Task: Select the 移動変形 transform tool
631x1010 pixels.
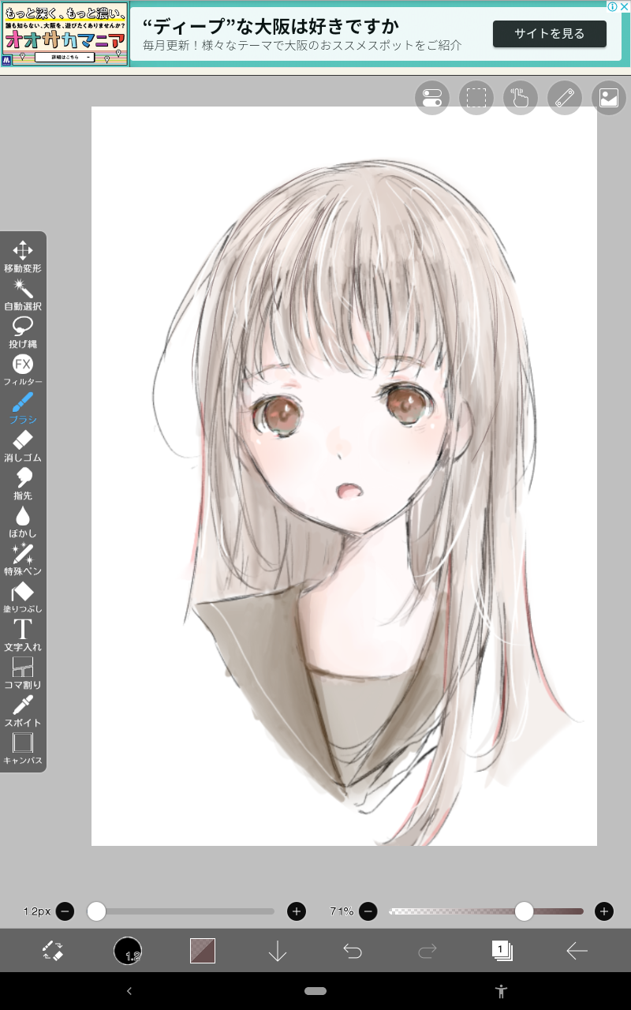Action: 23,256
